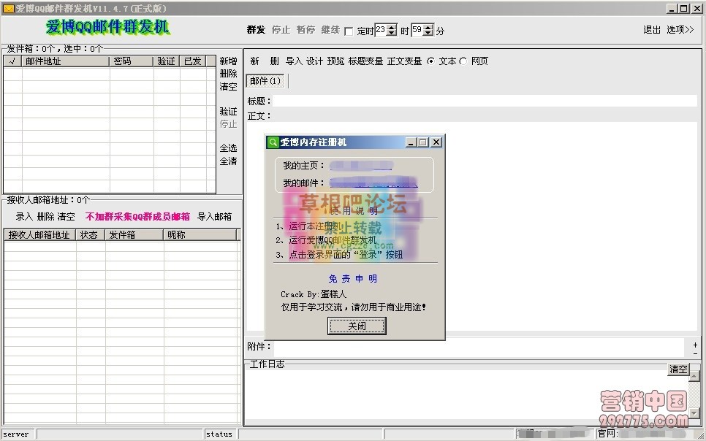Open the 免责申明 disclaimer link
This screenshot has height=441, width=706.
click(357, 278)
